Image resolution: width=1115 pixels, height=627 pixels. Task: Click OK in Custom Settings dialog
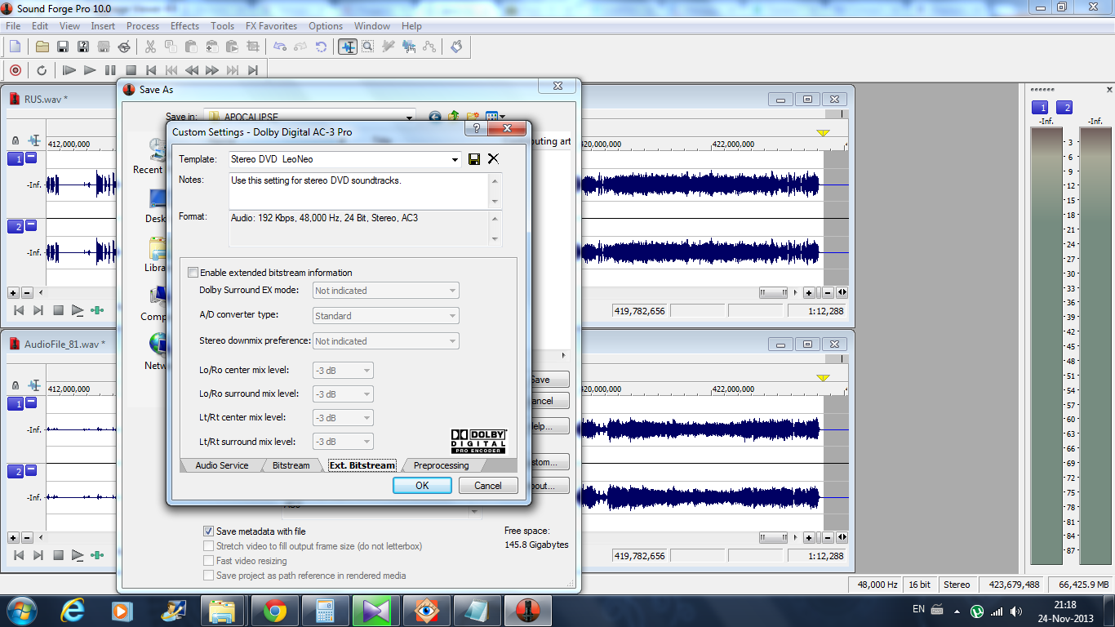click(422, 485)
